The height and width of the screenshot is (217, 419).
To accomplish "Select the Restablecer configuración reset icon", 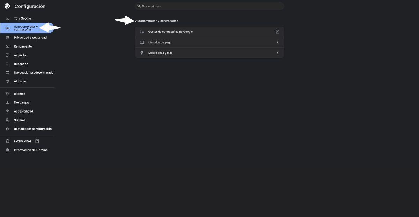I will [7, 129].
